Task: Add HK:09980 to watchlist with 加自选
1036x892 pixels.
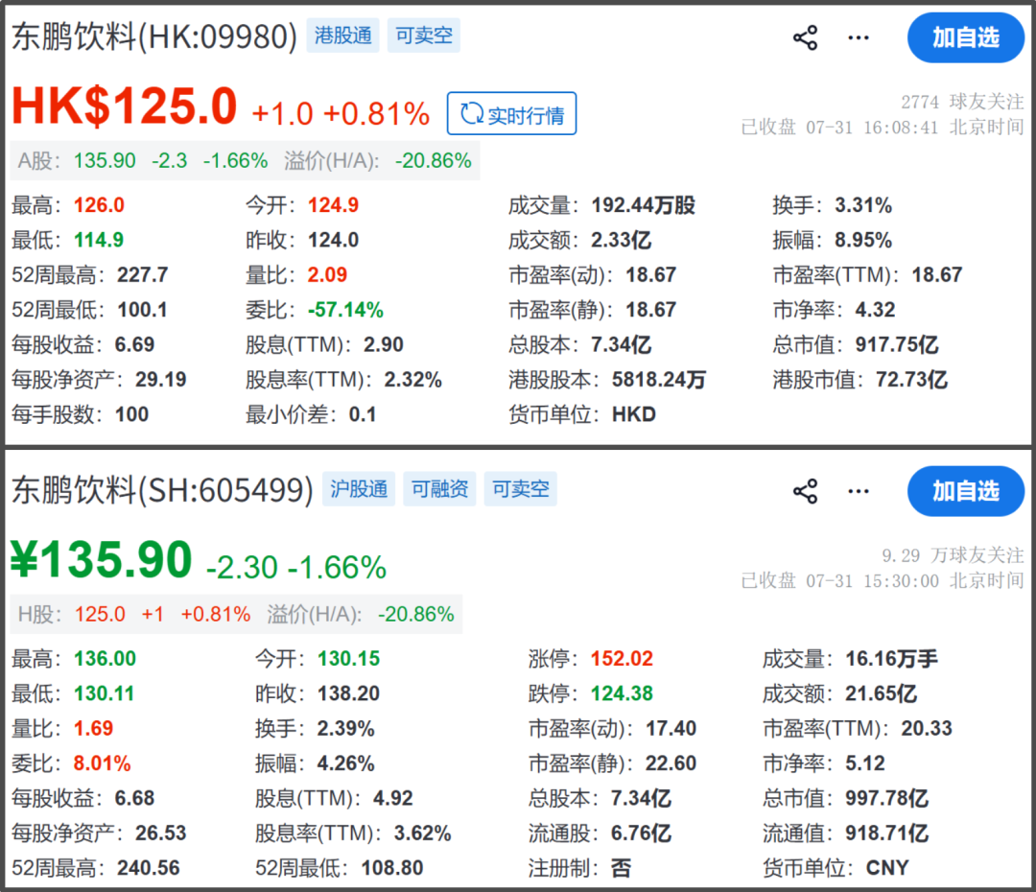Action: [965, 37]
